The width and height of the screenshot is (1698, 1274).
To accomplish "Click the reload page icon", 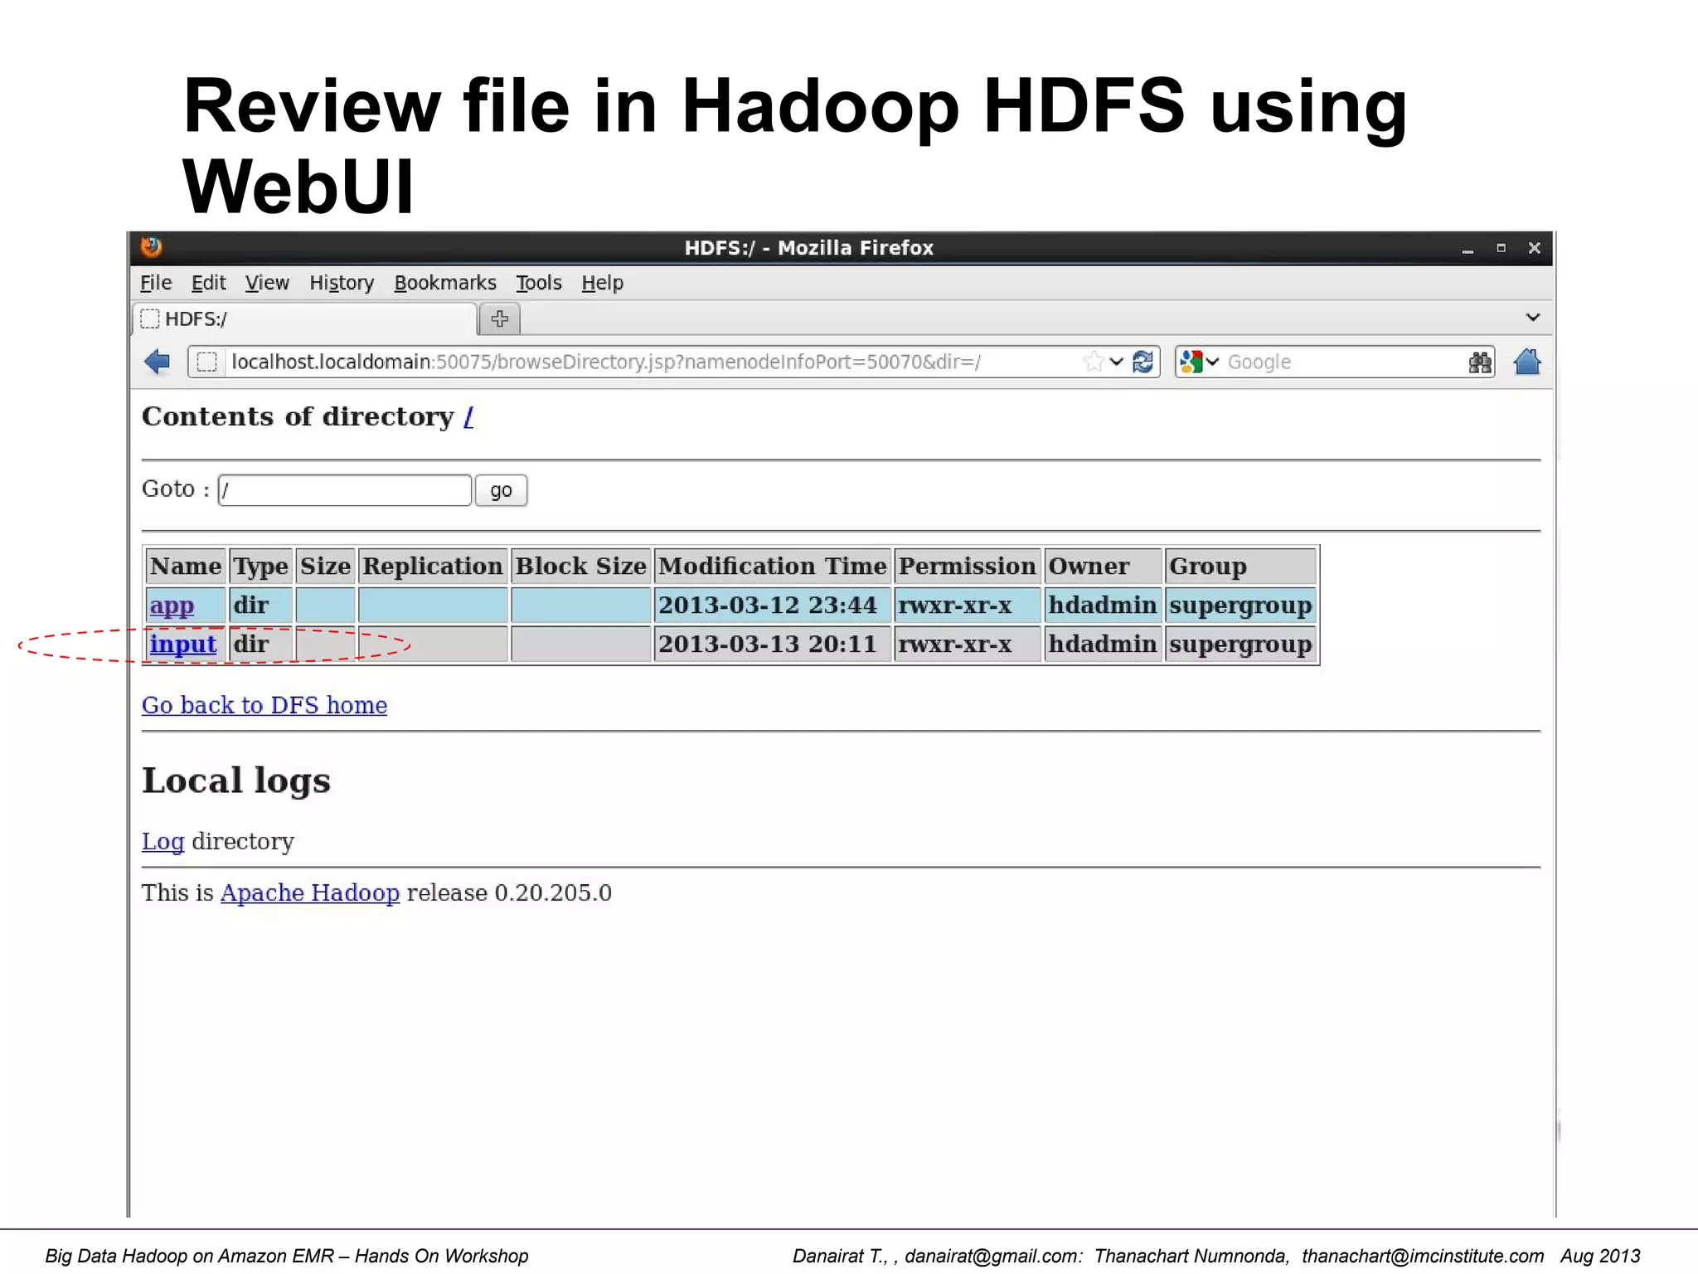I will (1143, 362).
